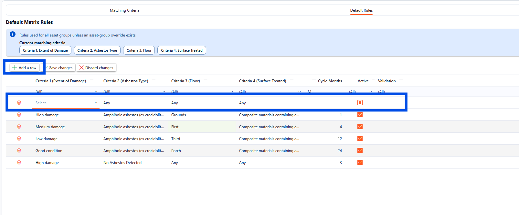
Task: Uncheck Active for the Grounds rule
Action: click(x=360, y=115)
